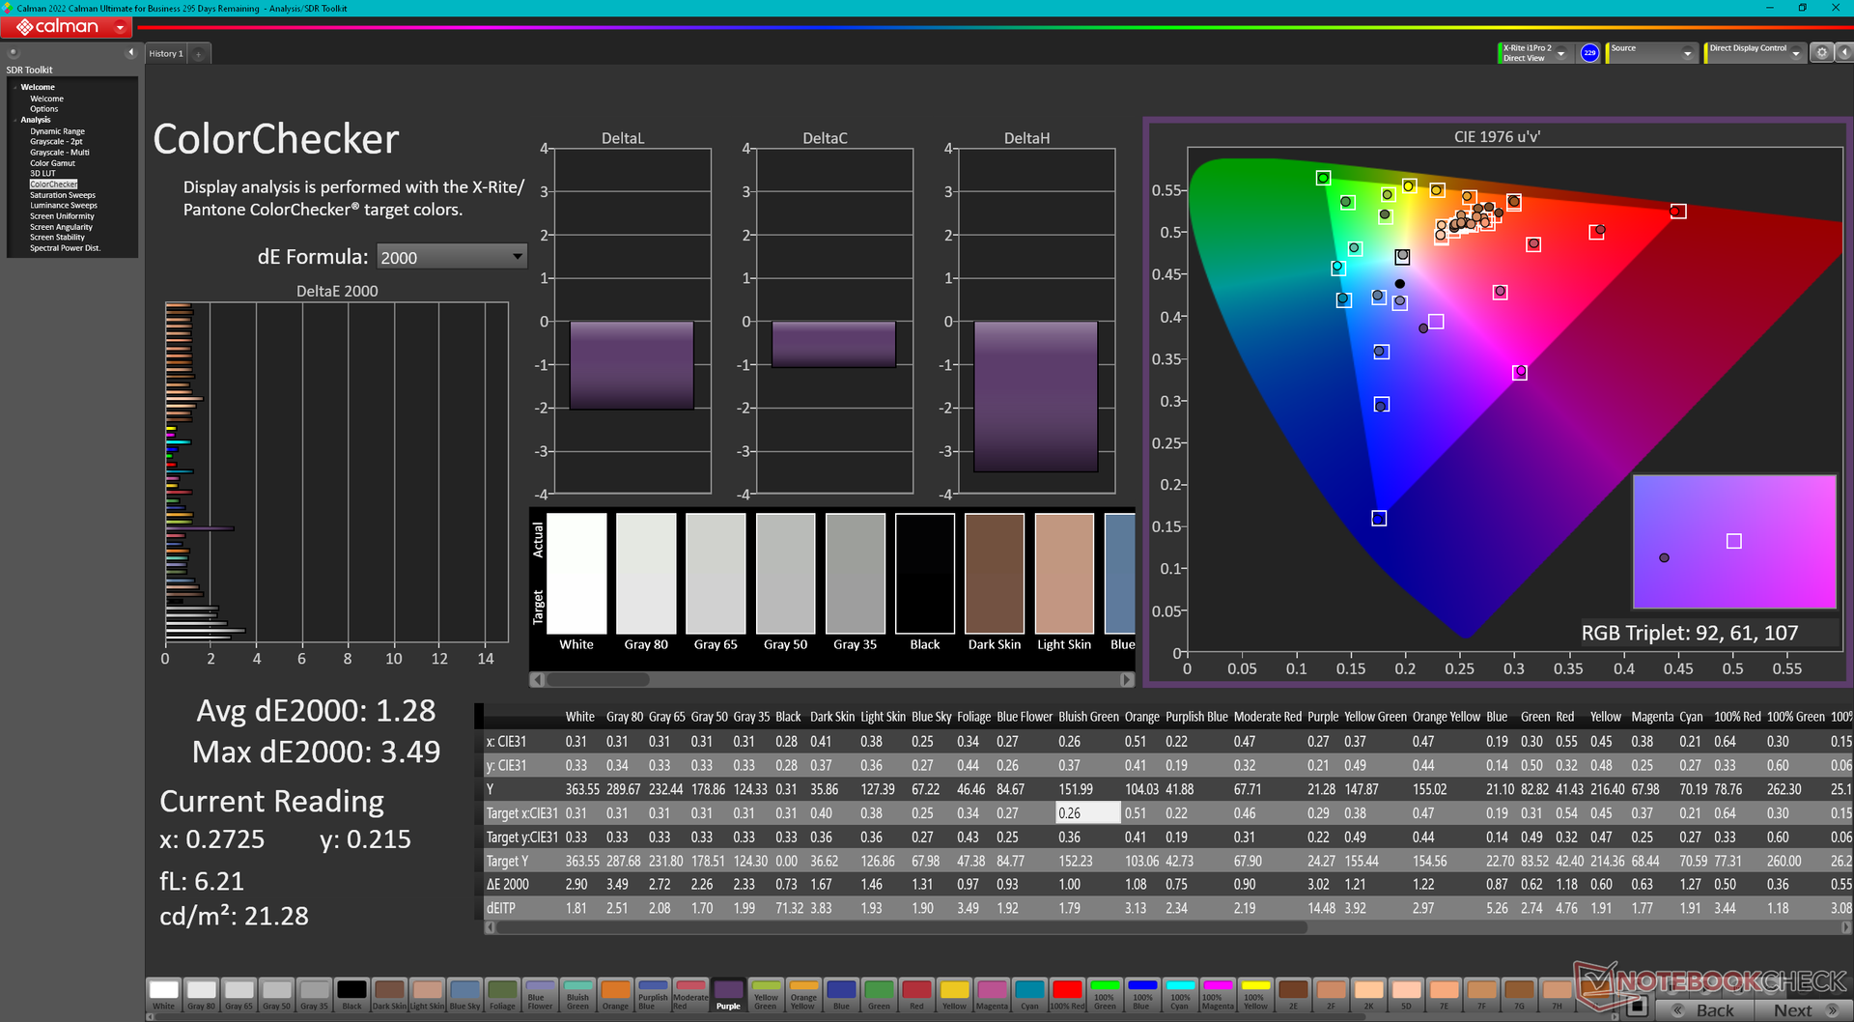Open the Calman logo main menu
Viewport: 1854px width, 1022px height.
(66, 27)
